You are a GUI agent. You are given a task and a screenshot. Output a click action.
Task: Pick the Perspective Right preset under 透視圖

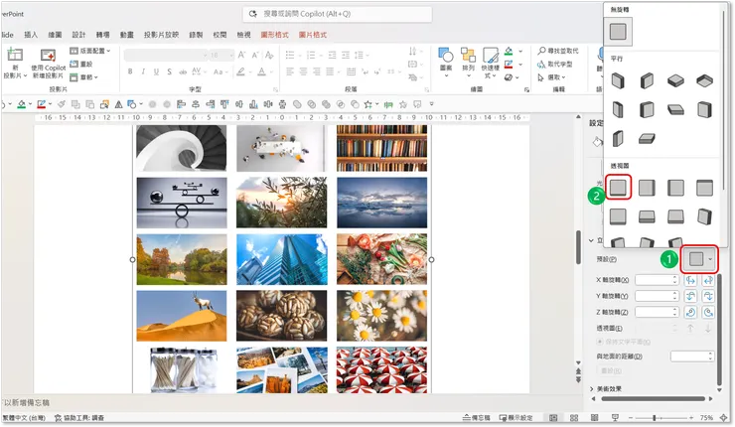(675, 188)
